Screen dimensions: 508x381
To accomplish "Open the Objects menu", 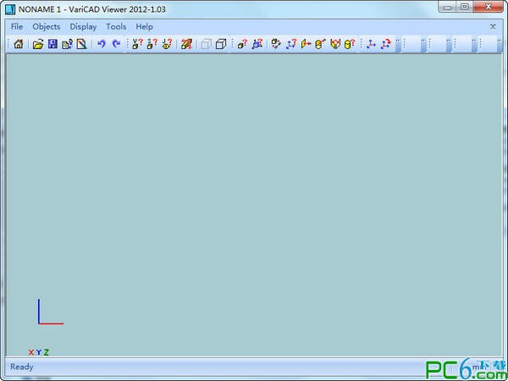I will [47, 26].
